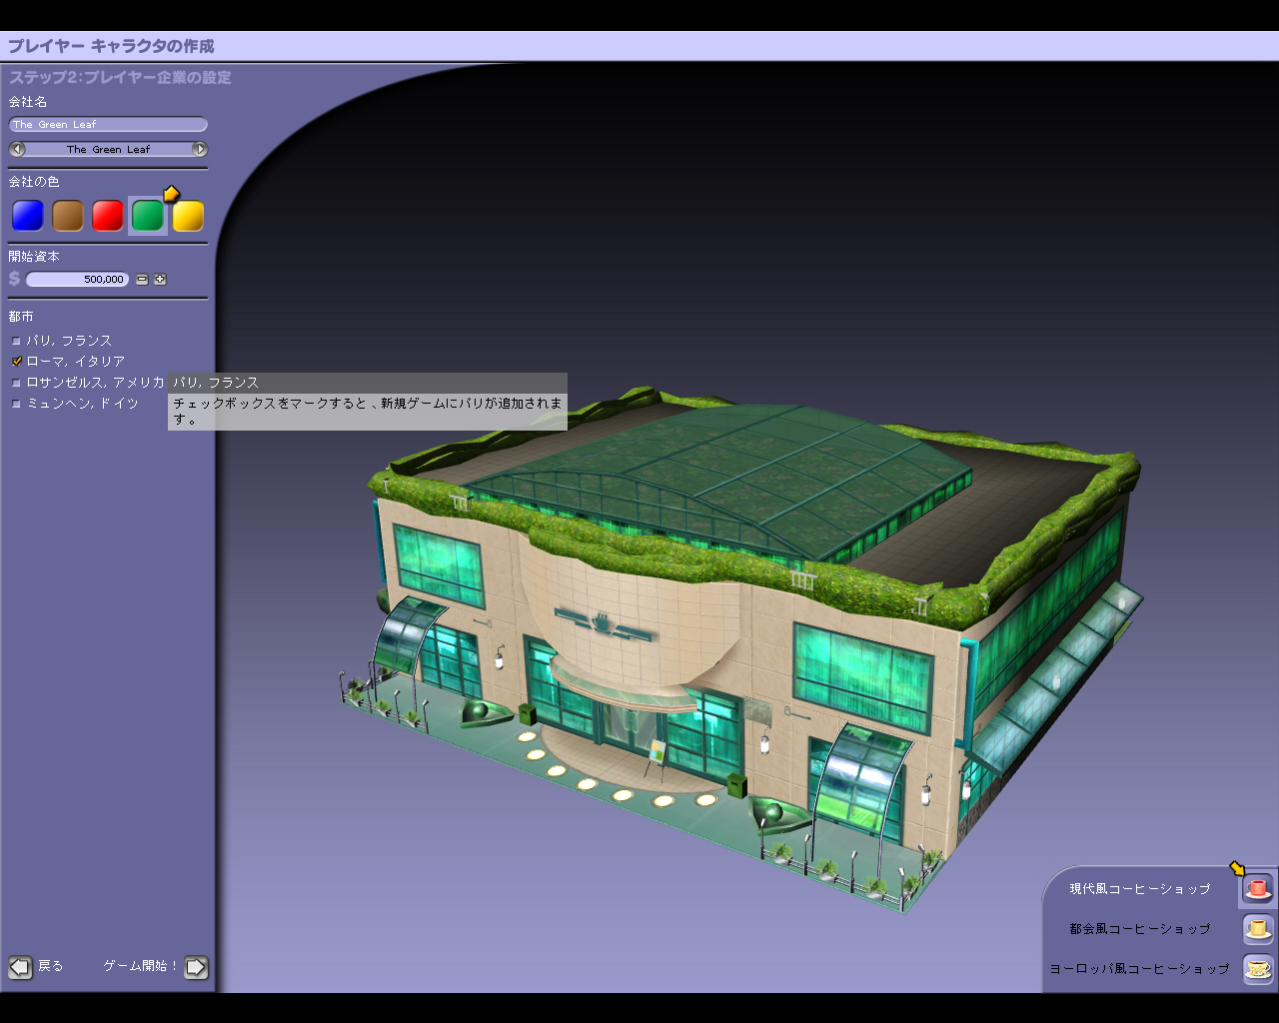1279x1023 pixels.
Task: Pick the green company color
Action: 148,216
